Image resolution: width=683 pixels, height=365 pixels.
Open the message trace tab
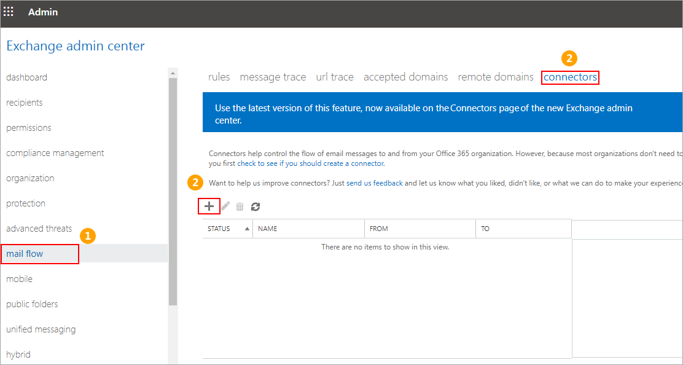click(273, 77)
